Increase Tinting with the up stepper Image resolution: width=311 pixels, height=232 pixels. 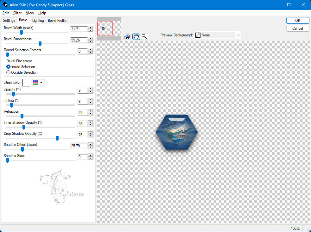coord(91,100)
